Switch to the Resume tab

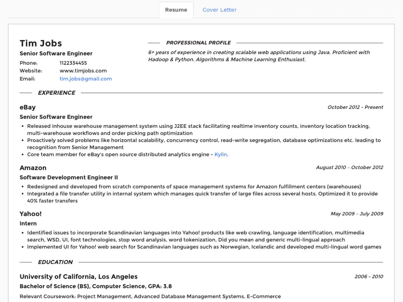(176, 10)
